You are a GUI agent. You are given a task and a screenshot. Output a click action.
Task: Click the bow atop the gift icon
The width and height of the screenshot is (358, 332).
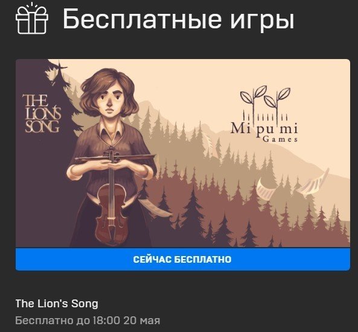(x=32, y=9)
